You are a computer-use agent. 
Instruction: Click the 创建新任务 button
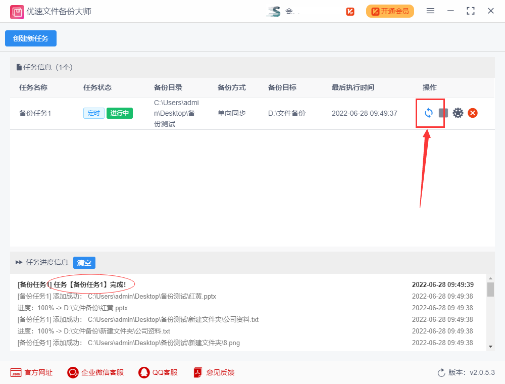point(30,38)
